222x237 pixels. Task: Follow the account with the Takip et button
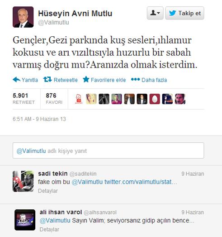[x=185, y=13]
